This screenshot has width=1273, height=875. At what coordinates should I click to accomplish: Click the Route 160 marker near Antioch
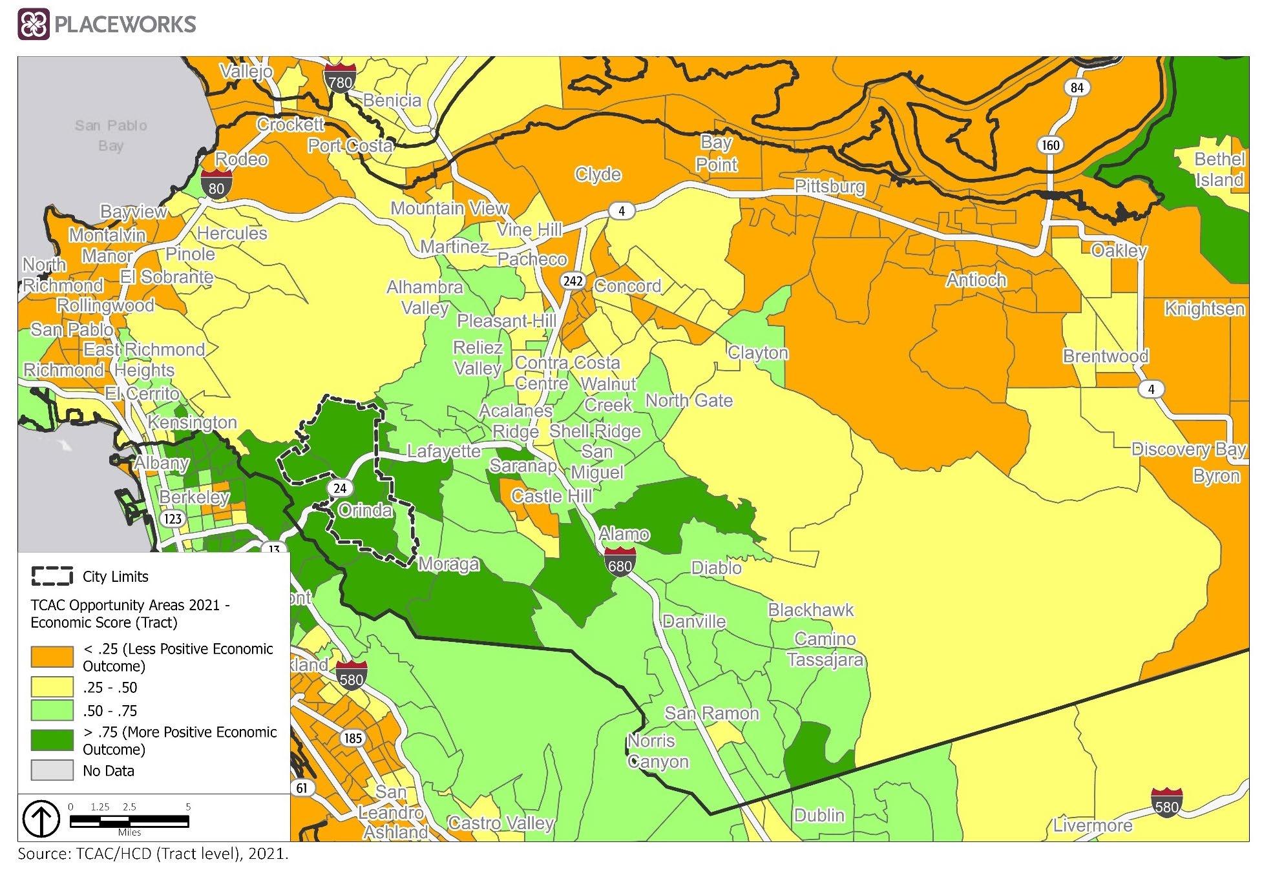(x=1051, y=145)
